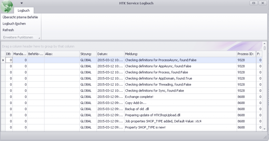Close the HTK Service Logbuch window
This screenshot has height=141, width=269.
(262, 3)
